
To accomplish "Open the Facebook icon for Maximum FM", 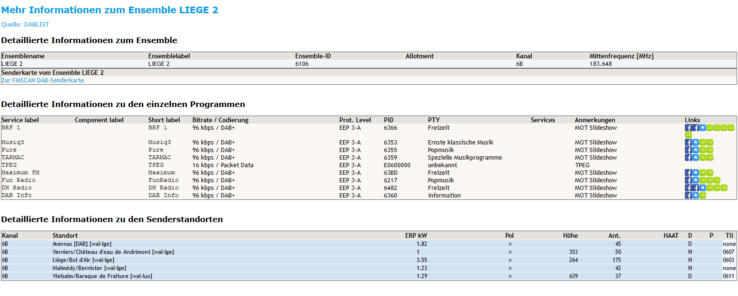I will click(x=688, y=173).
